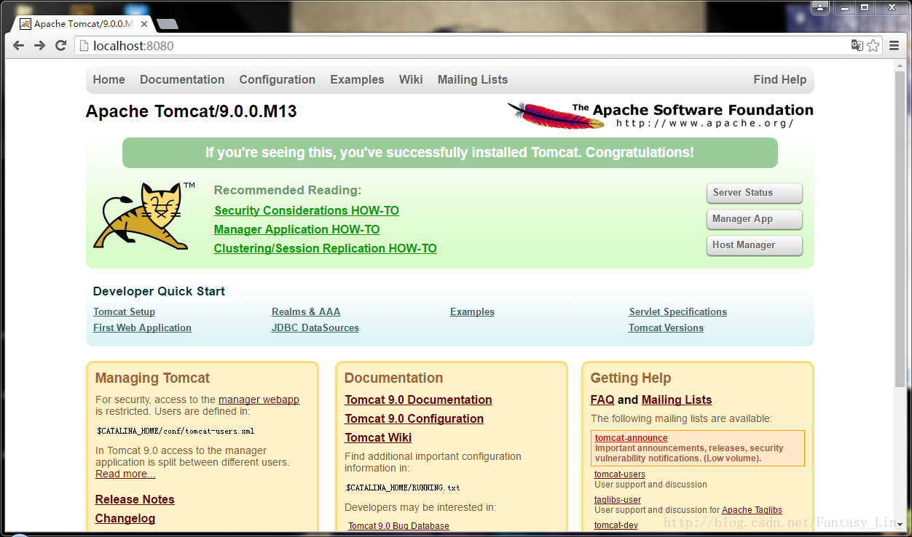
Task: Open the Documentation navigation item
Action: pos(182,80)
